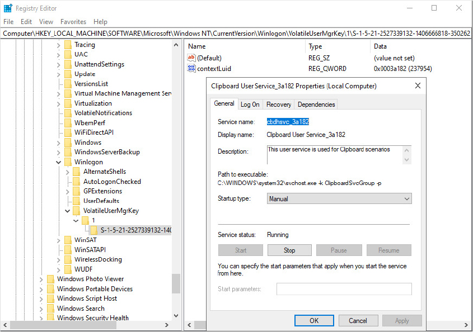The height and width of the screenshot is (332, 473).
Task: Click the WUDF folder icon
Action: [x=68, y=269]
